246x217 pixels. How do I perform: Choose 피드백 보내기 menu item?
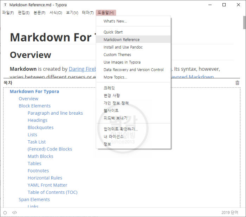tap(133, 118)
